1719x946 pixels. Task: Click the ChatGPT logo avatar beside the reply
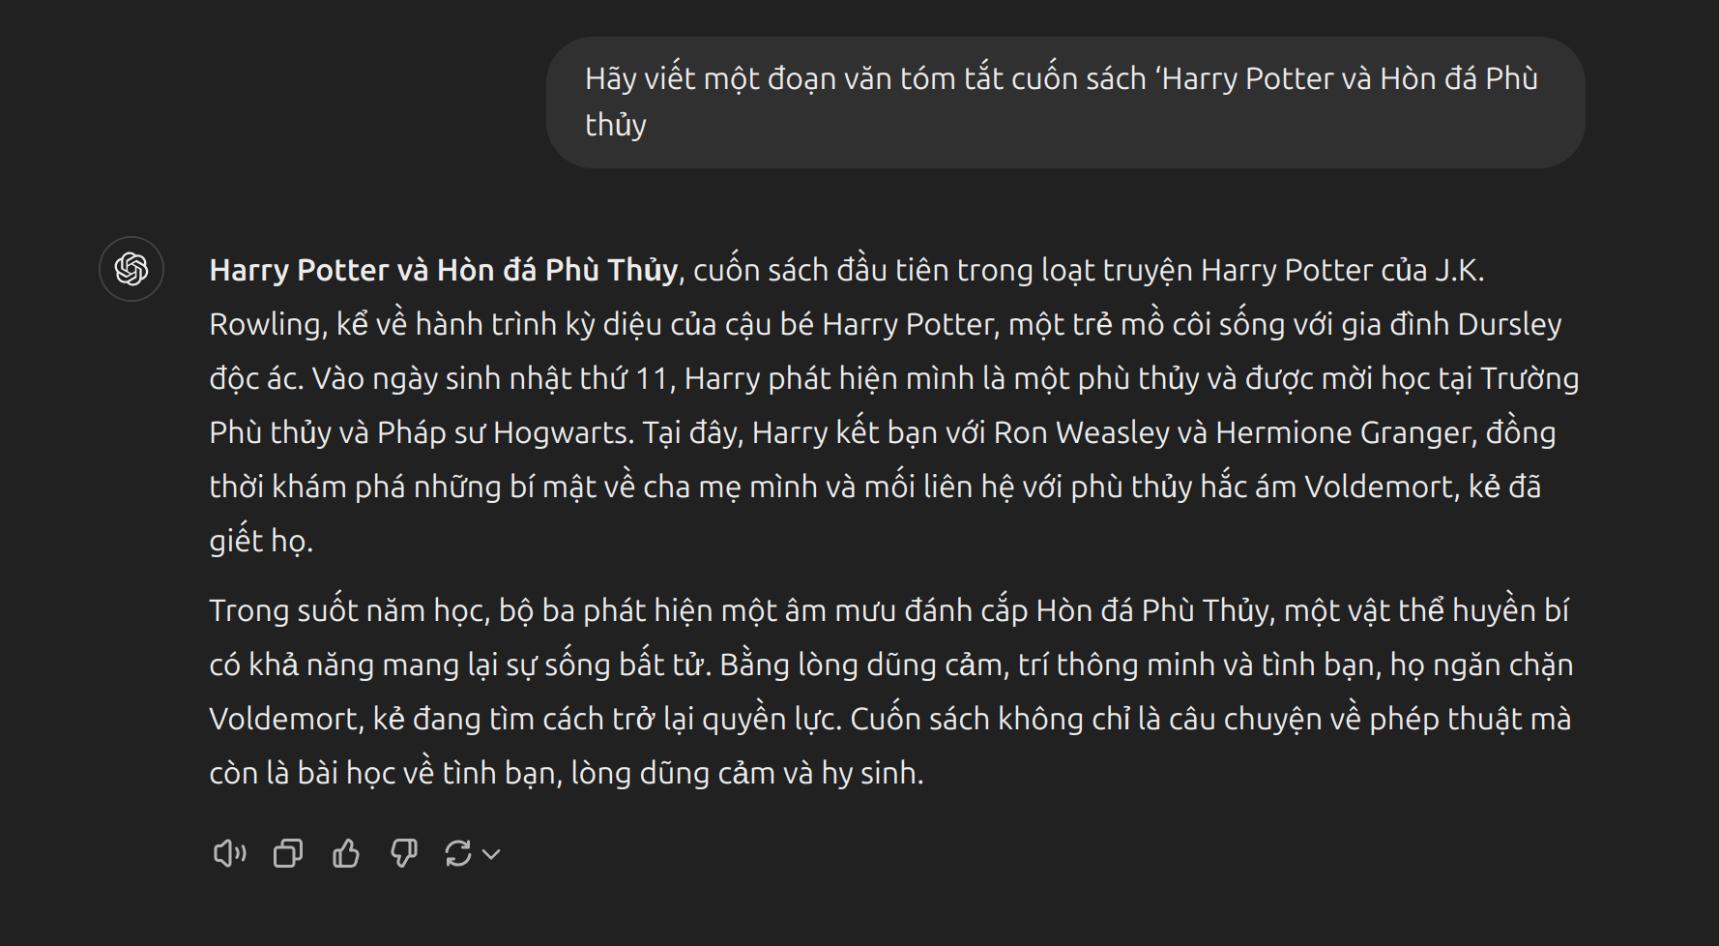tap(131, 269)
